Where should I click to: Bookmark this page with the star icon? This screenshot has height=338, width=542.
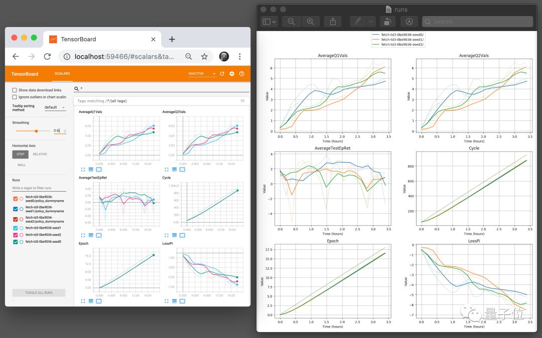coord(205,56)
